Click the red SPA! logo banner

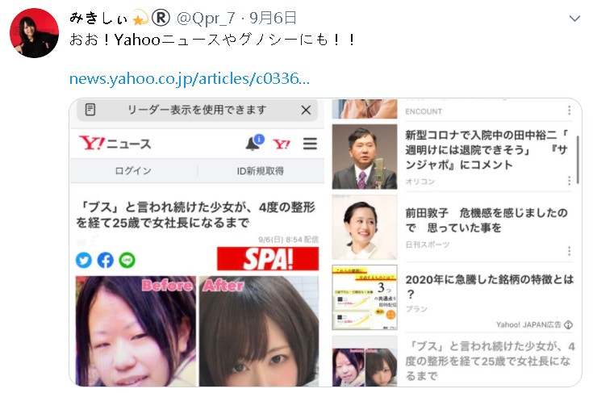click(268, 259)
